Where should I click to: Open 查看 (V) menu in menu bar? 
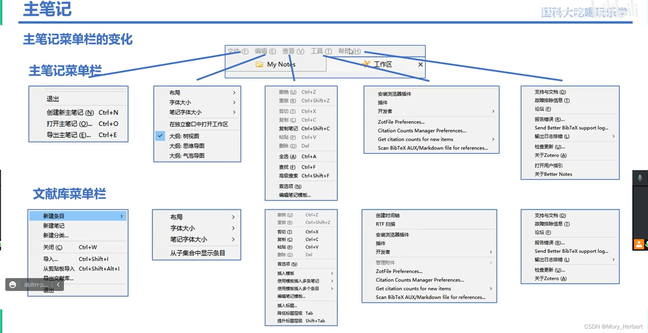(293, 51)
